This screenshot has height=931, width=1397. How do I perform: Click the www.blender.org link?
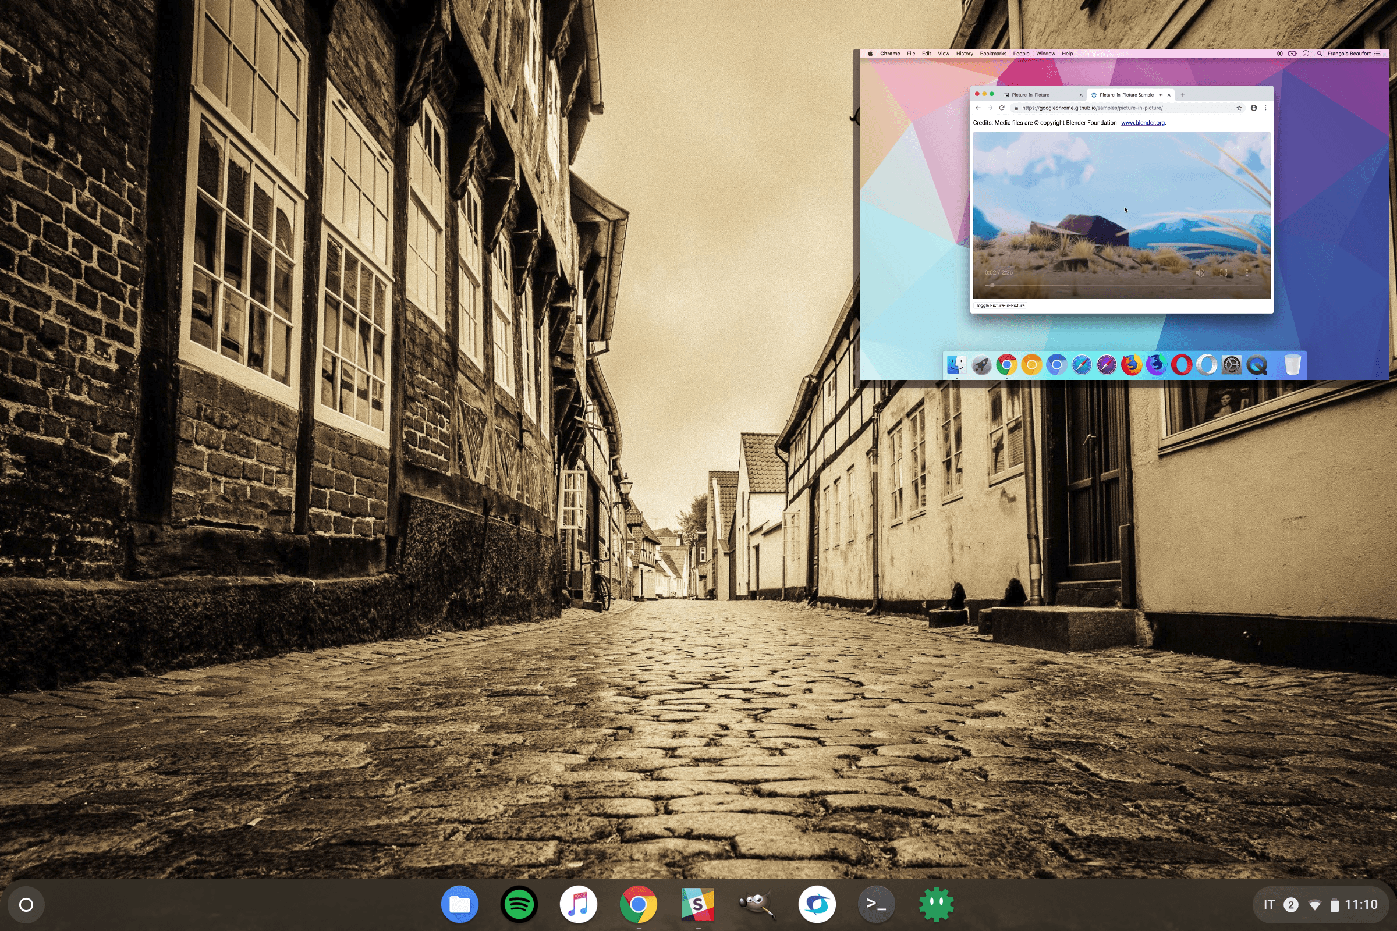(x=1142, y=123)
